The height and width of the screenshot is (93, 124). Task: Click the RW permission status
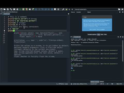pyautogui.click(x=112, y=84)
